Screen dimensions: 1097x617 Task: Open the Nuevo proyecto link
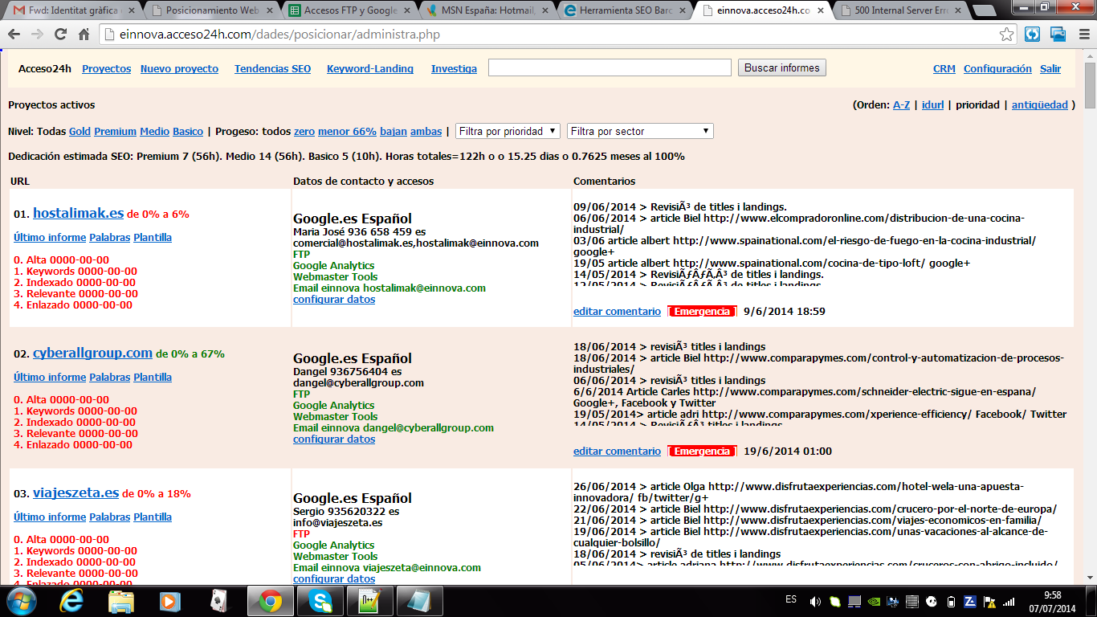(179, 69)
